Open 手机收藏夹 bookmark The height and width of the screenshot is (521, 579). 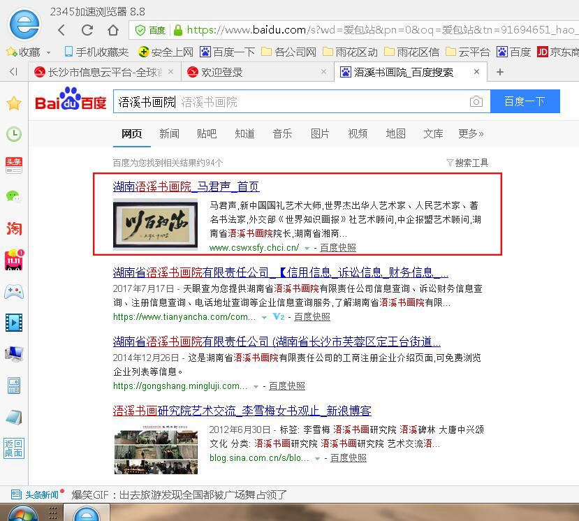click(x=96, y=52)
